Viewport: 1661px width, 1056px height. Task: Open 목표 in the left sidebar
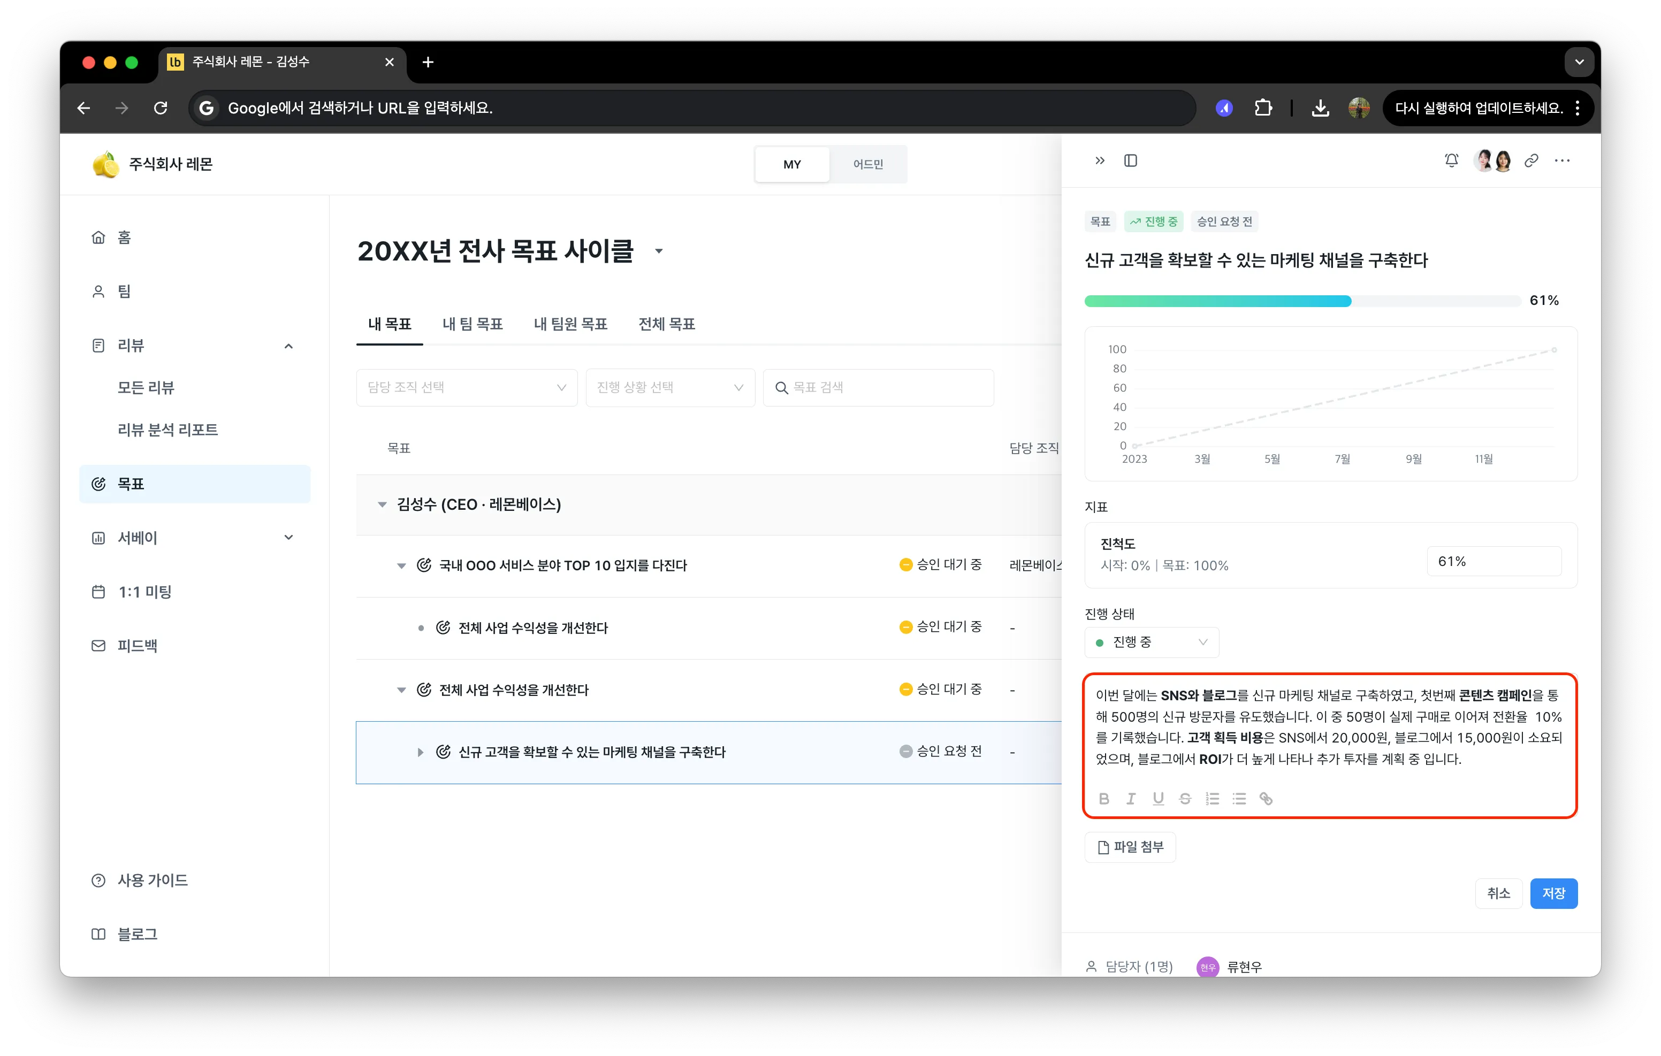click(195, 484)
